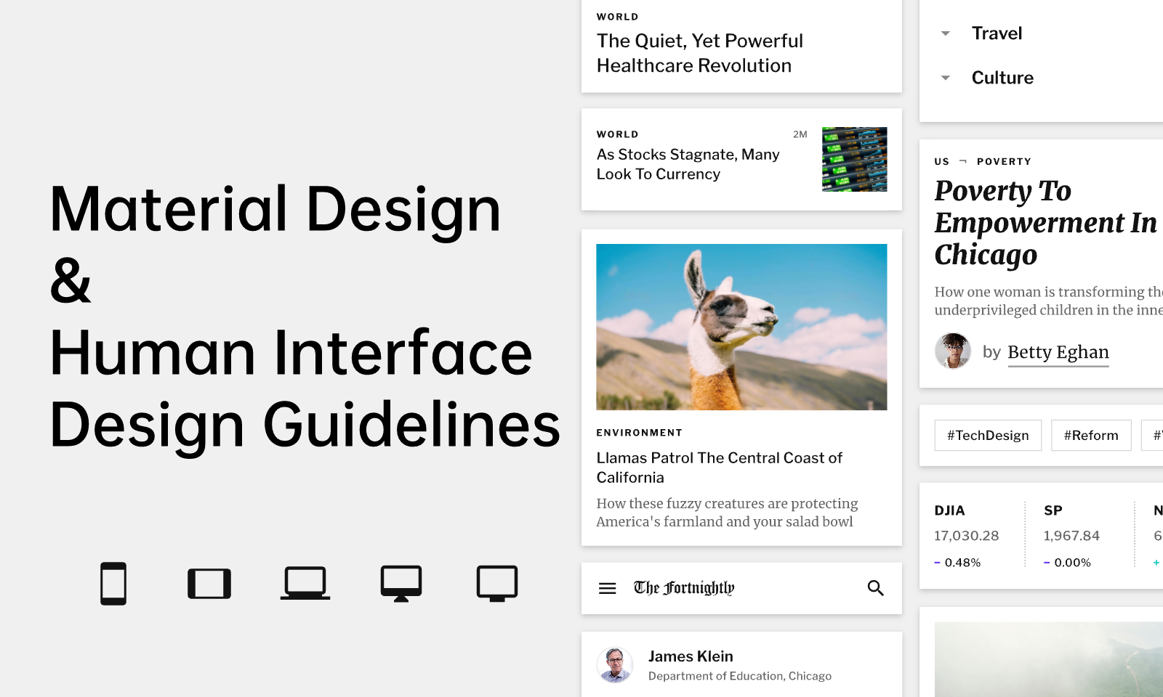Click James Klein's avatar photo
Viewport: 1163px width, 697px height.
tap(615, 665)
